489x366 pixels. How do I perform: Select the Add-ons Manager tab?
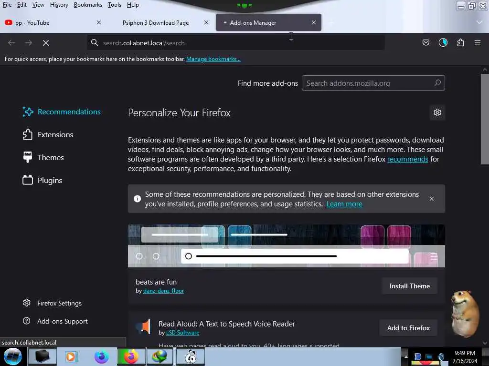(268, 22)
